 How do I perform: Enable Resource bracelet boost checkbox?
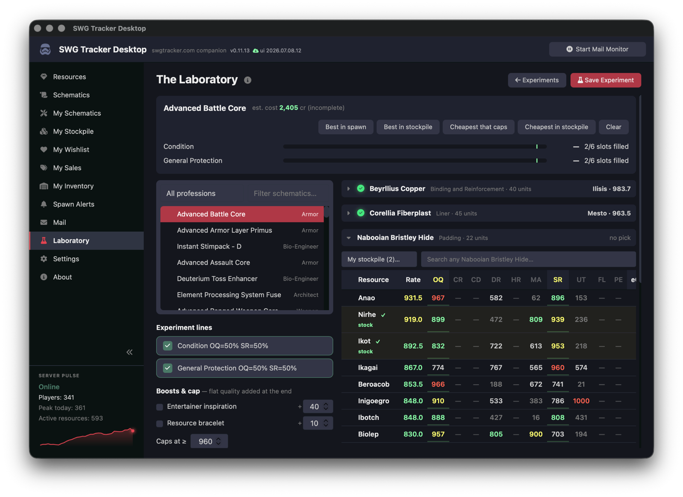[x=160, y=424]
